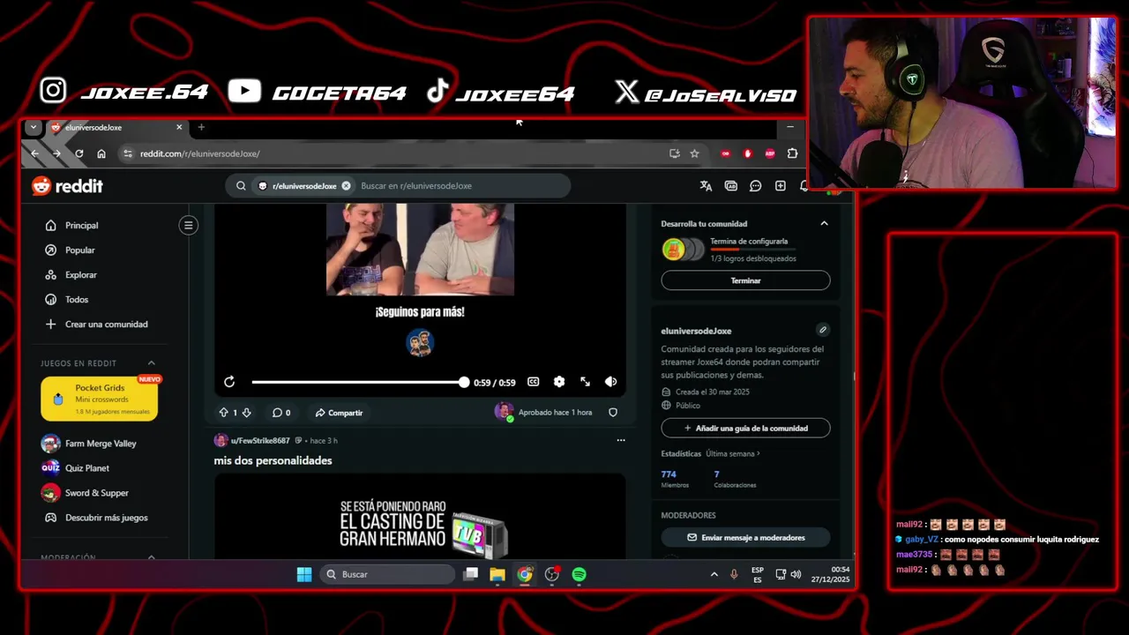Open Reddit advertise icon
This screenshot has height=635, width=1129.
pyautogui.click(x=730, y=186)
